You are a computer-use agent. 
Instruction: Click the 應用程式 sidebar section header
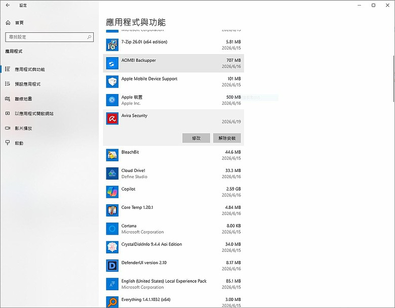(x=14, y=52)
